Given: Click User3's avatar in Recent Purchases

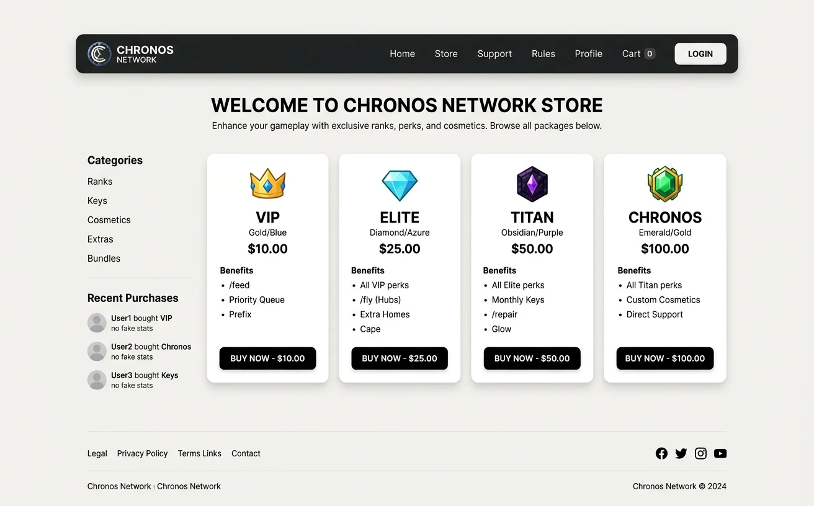Looking at the screenshot, I should [x=97, y=380].
